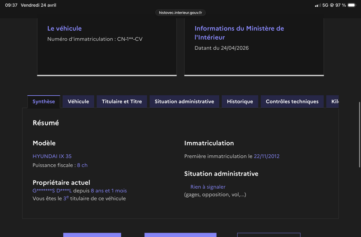
Task: Click the Datant du 24/04/2026 text
Action: [222, 48]
